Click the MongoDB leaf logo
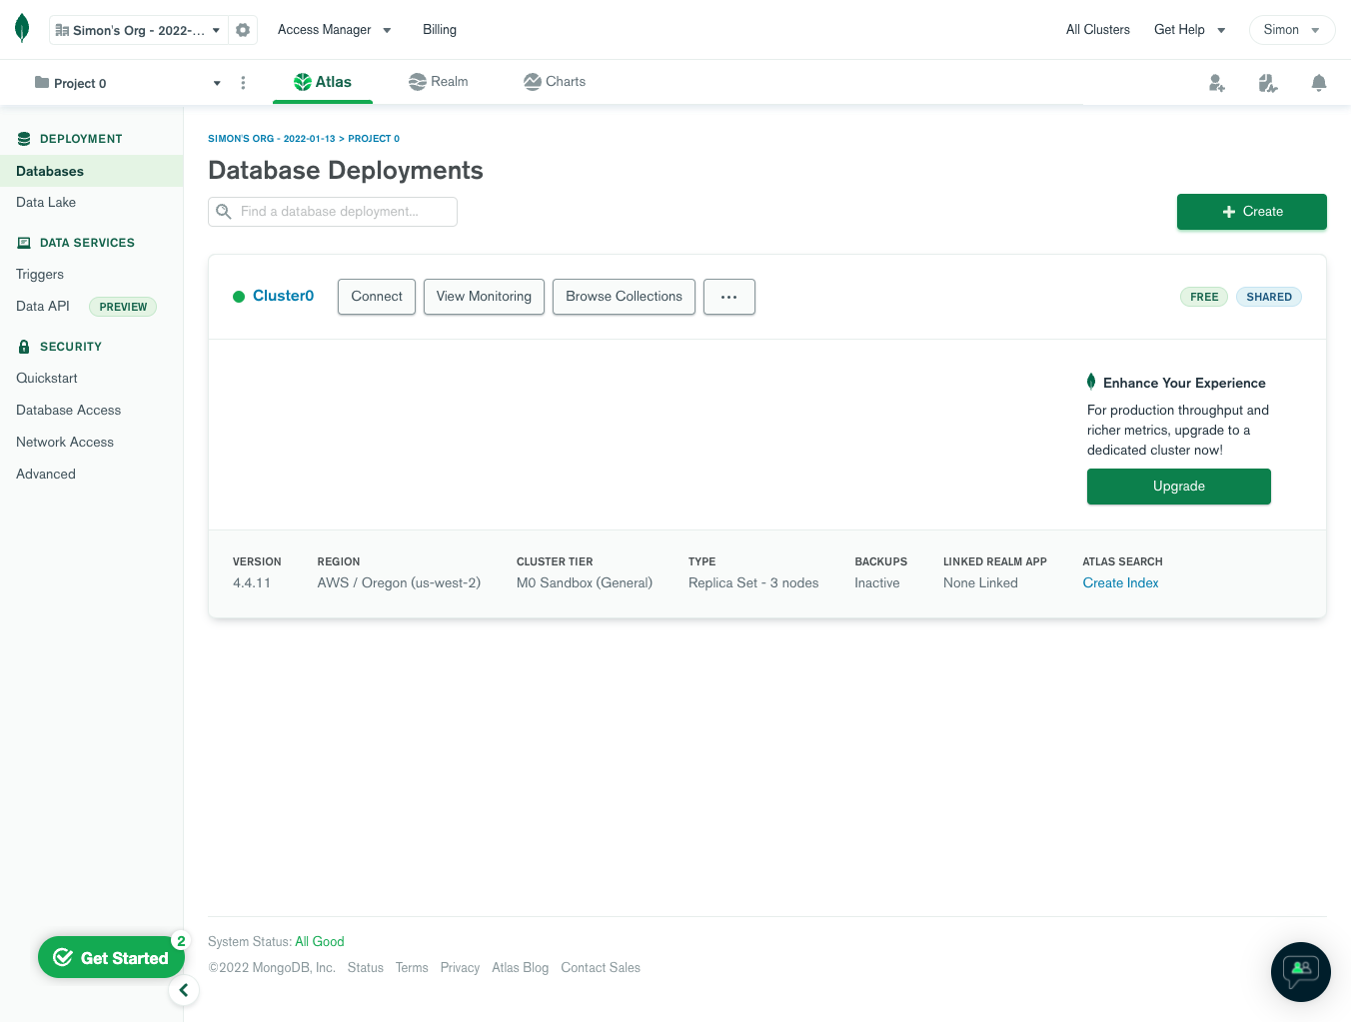1351x1022 pixels. 22,29
